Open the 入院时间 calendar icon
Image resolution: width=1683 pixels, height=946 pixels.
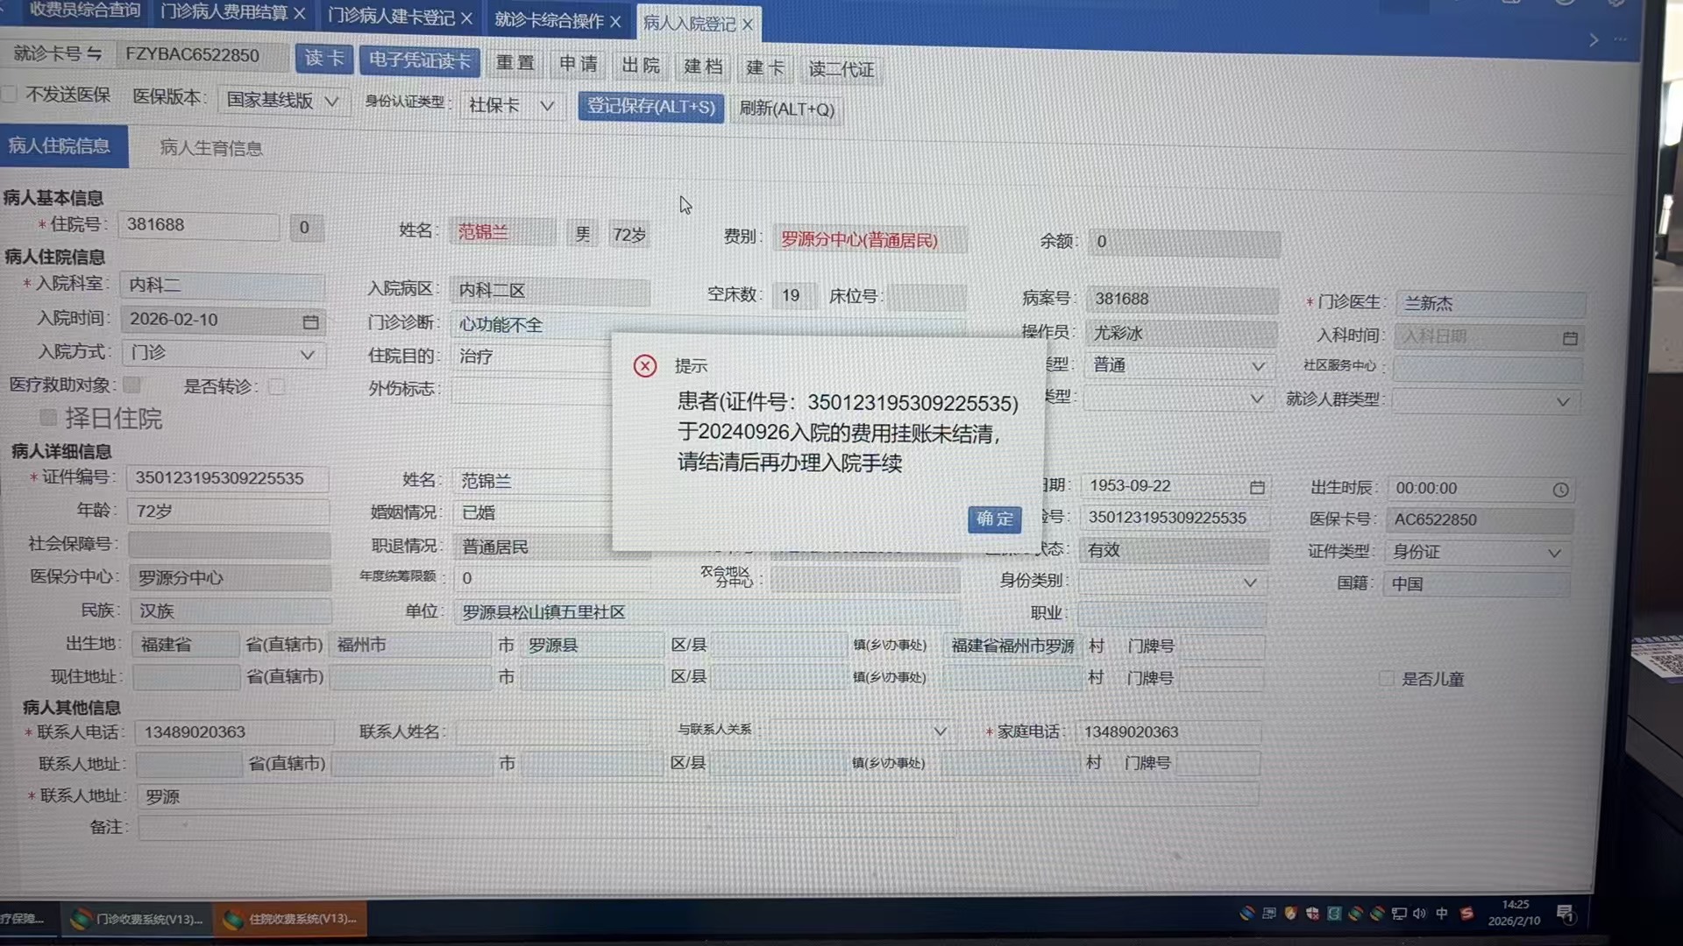pyautogui.click(x=310, y=321)
